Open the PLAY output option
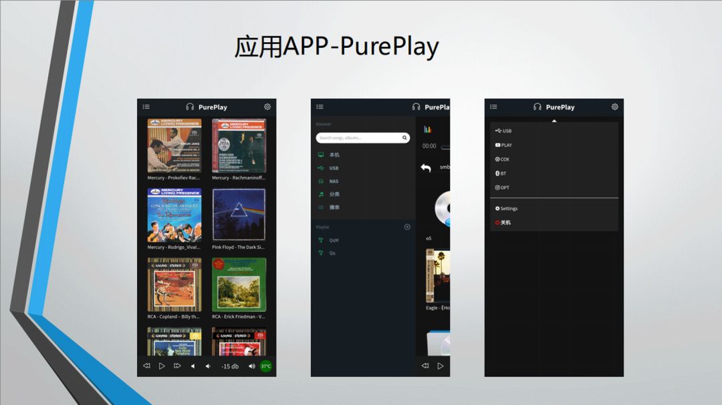The image size is (722, 405). point(503,145)
